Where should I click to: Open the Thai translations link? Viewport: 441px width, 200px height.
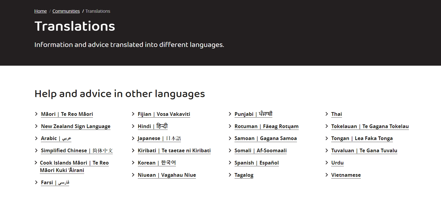tap(337, 114)
